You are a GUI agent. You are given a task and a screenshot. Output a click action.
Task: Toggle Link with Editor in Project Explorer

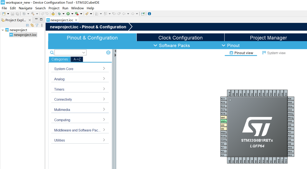pos(32,25)
